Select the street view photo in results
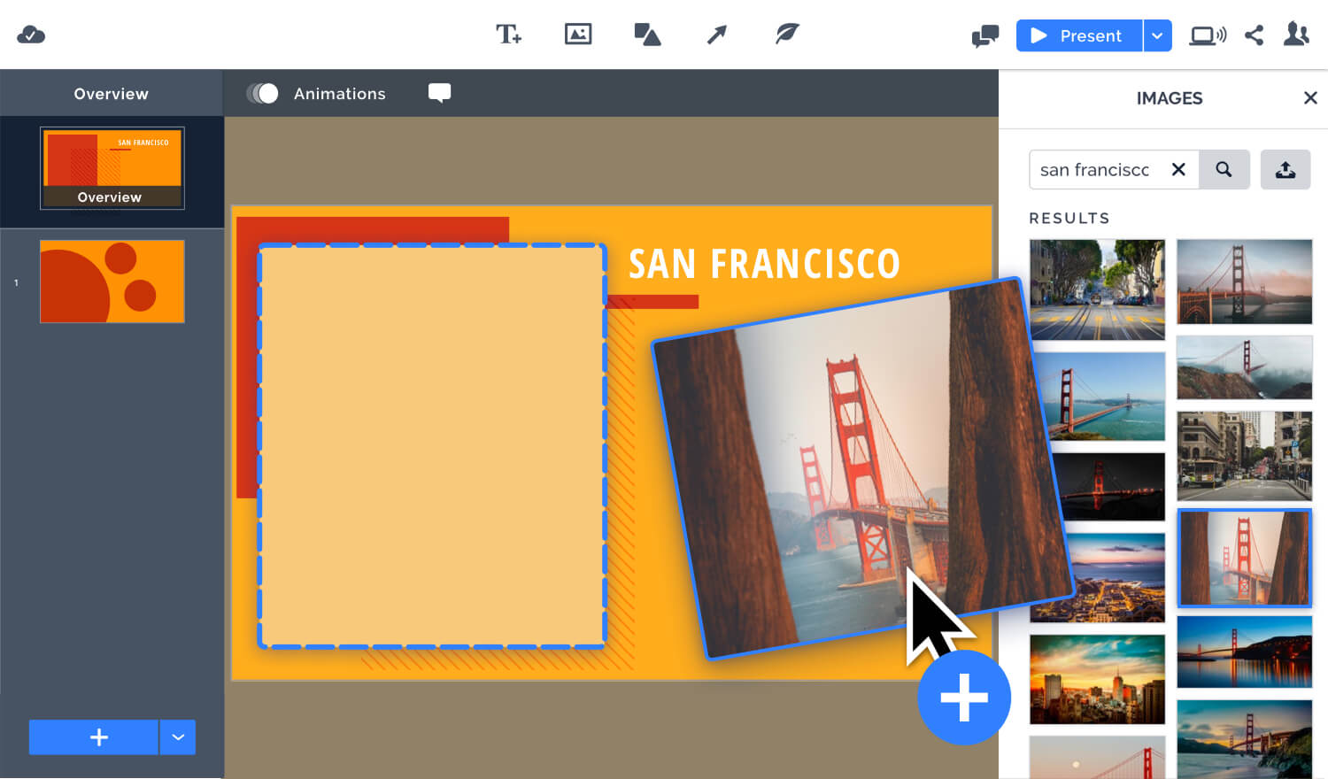This screenshot has height=779, width=1328. point(1098,282)
